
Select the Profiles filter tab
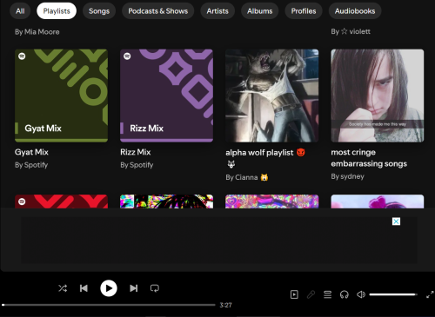[304, 11]
